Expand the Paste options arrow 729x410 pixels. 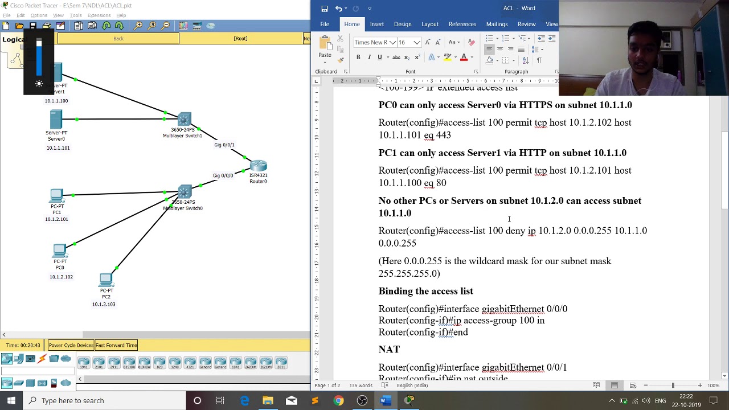tap(325, 63)
